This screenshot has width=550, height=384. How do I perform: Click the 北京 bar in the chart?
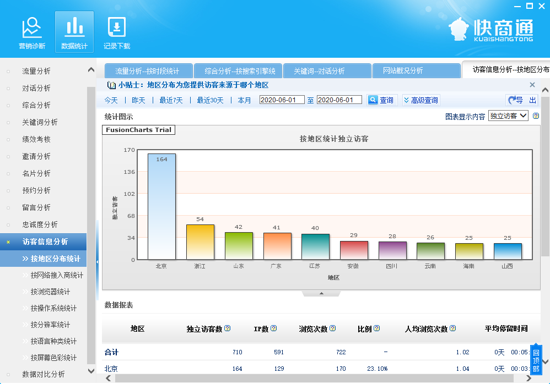[x=161, y=206]
